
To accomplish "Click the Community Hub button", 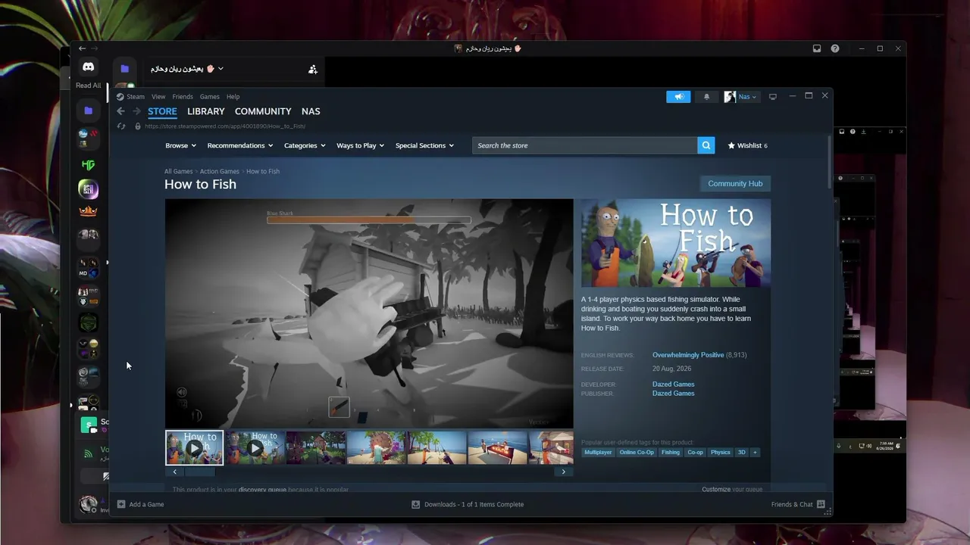I will click(735, 183).
